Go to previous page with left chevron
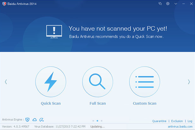The width and height of the screenshot is (195, 130). coord(6,82)
